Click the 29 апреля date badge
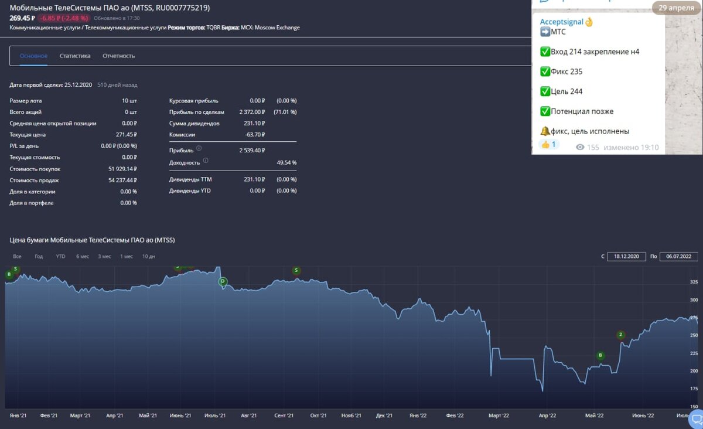The image size is (703, 429). coord(677,7)
